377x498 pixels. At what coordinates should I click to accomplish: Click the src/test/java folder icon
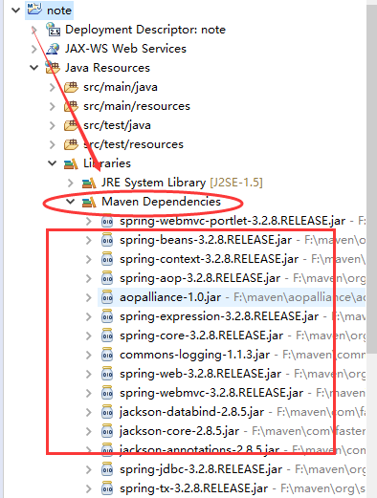click(71, 125)
